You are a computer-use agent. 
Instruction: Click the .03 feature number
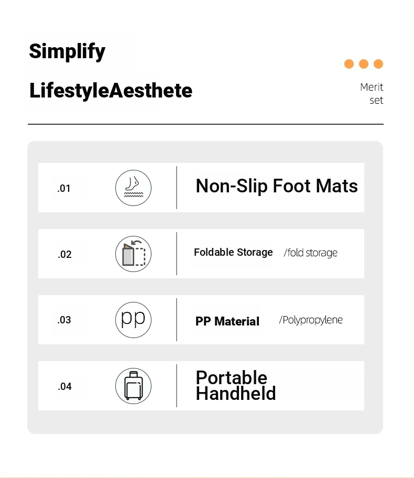click(x=64, y=320)
